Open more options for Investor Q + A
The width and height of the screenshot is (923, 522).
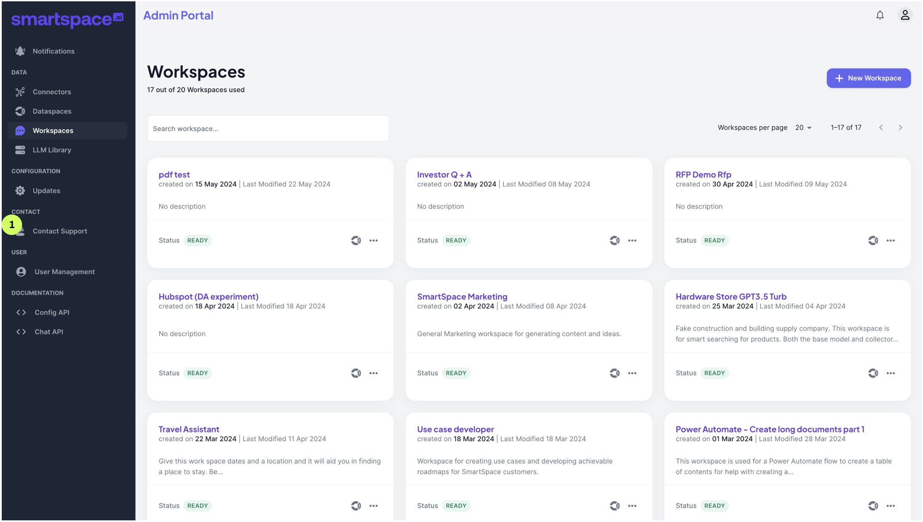click(x=632, y=240)
